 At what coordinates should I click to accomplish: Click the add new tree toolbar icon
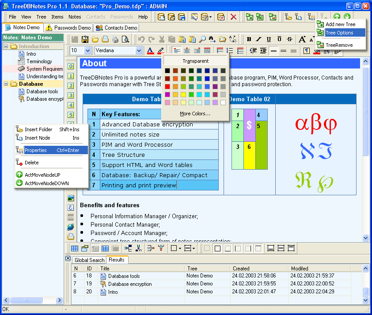[x=250, y=17]
